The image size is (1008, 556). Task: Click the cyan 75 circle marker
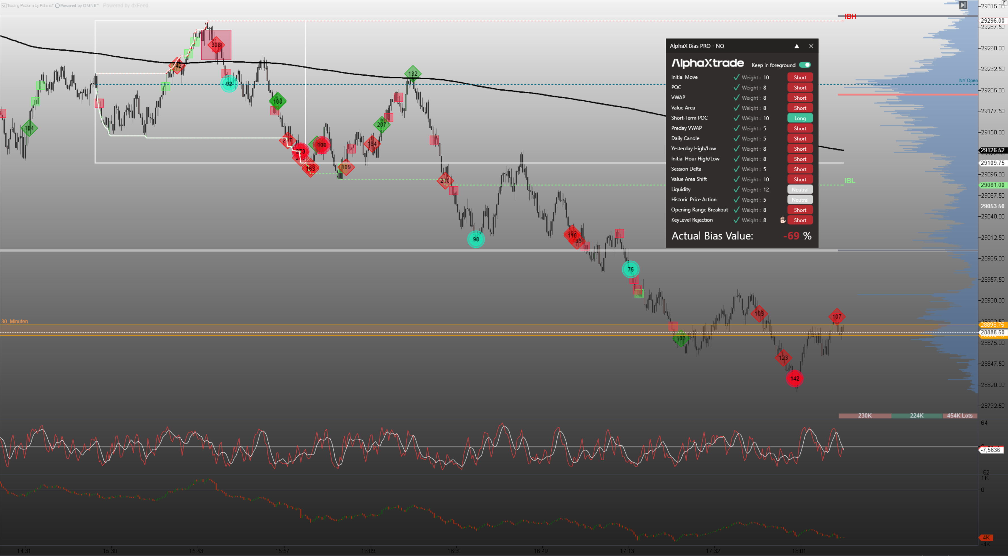click(x=630, y=269)
